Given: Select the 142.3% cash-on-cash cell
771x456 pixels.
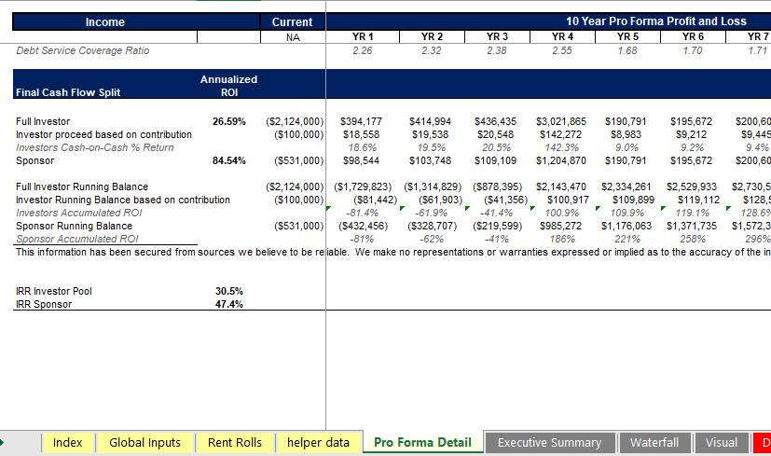Looking at the screenshot, I should point(561,147).
